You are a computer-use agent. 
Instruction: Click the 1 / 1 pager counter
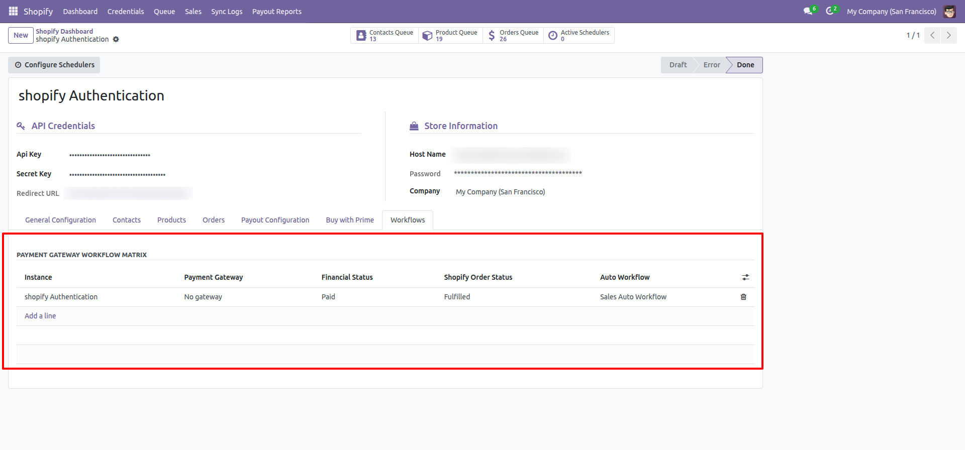913,35
